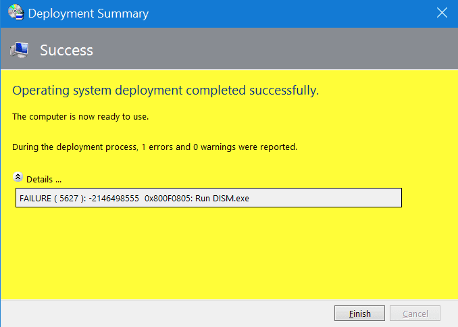
Task: Click the 'Details ...' label
Action: [44, 180]
